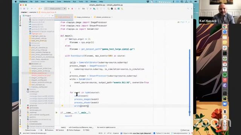Click the run gutter arrow beside if __name__
Screen dimensions: 241x135
point(56,112)
